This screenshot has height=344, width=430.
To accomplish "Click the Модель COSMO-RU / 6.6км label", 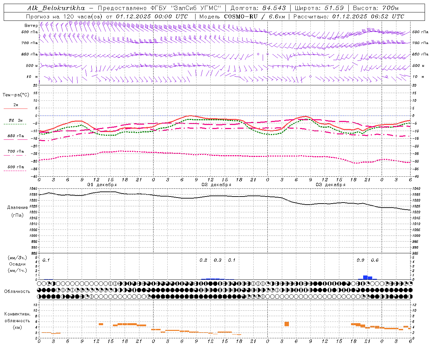I will pos(242,16).
